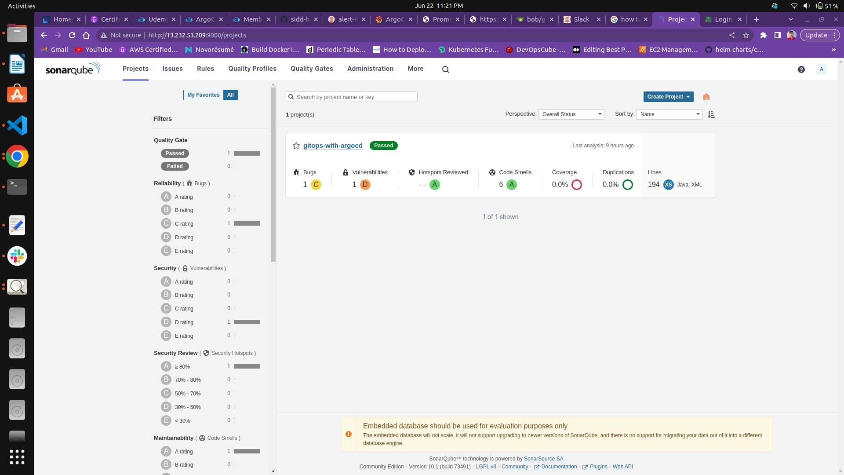Image resolution: width=844 pixels, height=475 pixels.
Task: Open the Sort by Name dropdown
Action: [669, 114]
